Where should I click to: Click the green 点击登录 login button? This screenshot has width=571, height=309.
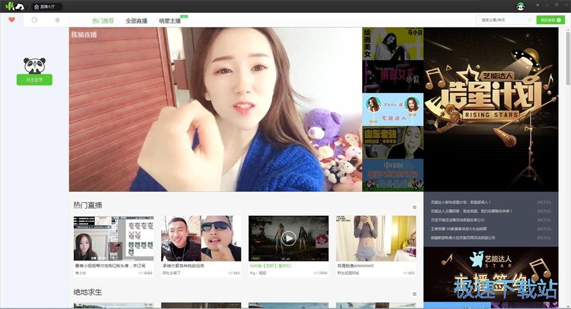[x=34, y=80]
